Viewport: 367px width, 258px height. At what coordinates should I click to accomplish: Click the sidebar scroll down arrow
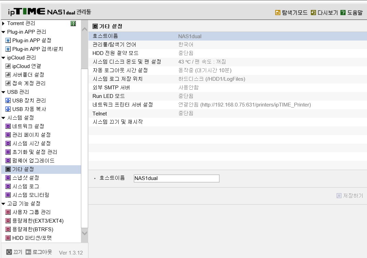point(84,233)
